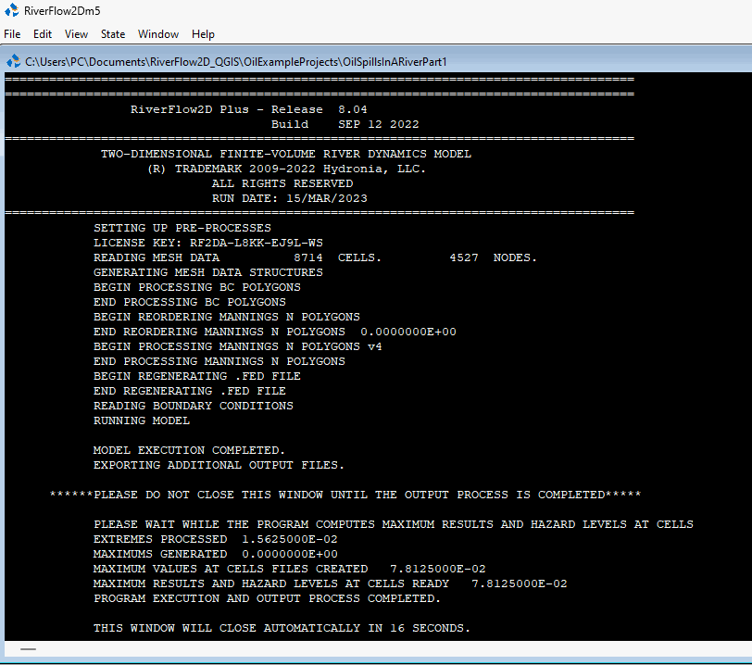The image size is (752, 665).
Task: Click the 'Build SEP 12 2022' line
Action: click(345, 124)
